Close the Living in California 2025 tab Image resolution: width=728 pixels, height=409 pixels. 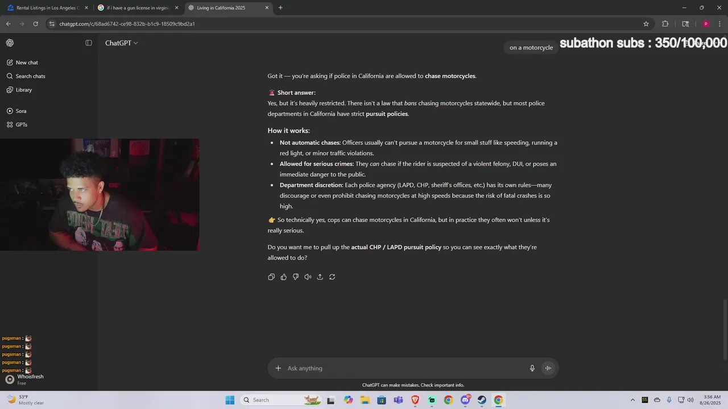(267, 8)
